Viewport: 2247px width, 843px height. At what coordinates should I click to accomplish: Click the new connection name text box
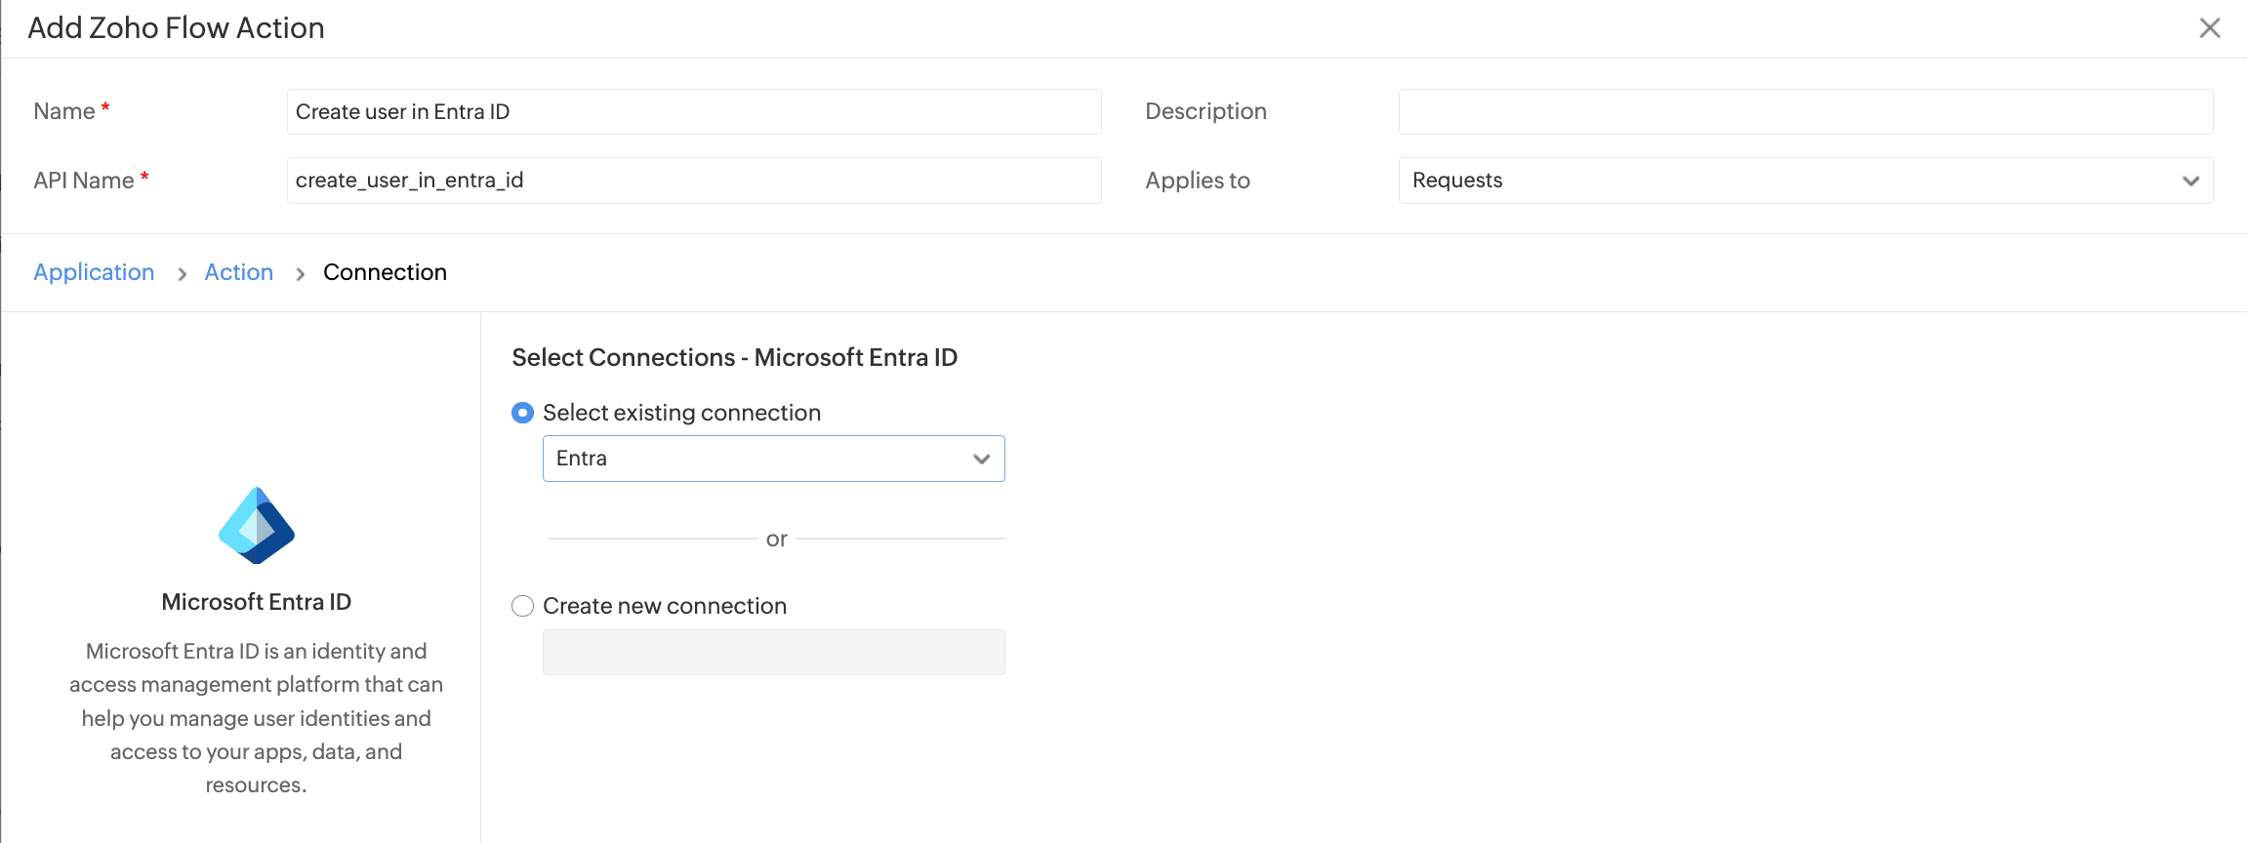click(772, 652)
